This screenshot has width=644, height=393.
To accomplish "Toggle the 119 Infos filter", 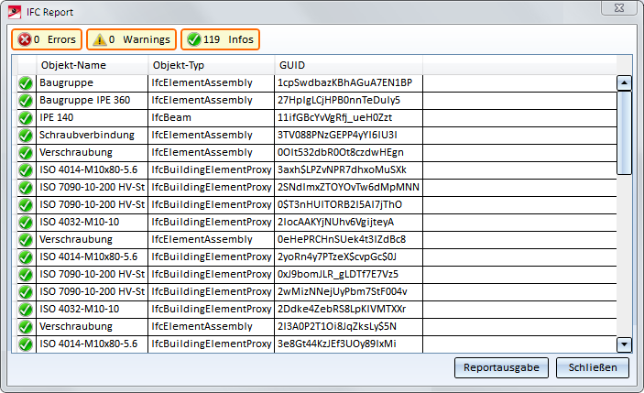I will coord(220,39).
